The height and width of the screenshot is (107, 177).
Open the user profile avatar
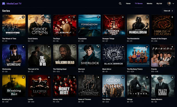coord(169,3)
